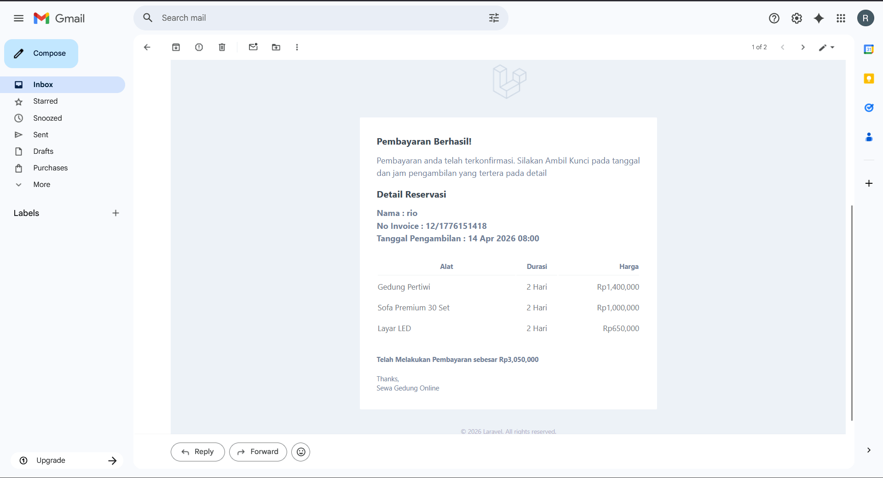Viewport: 883px width, 478px height.
Task: Go back to inbox with arrow icon
Action: tap(147, 47)
